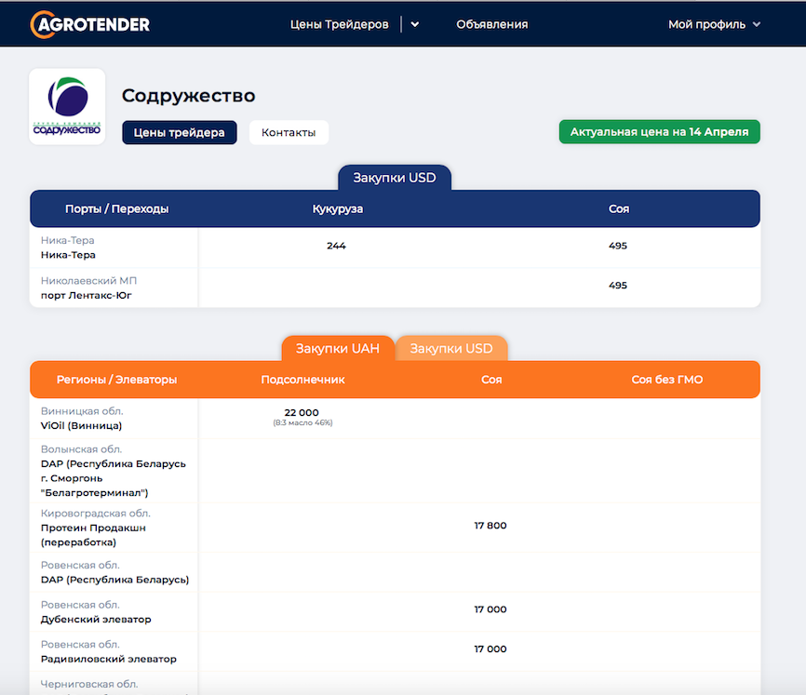The image size is (806, 695).
Task: Click the Содружество company logo thumbnail
Action: (x=67, y=107)
